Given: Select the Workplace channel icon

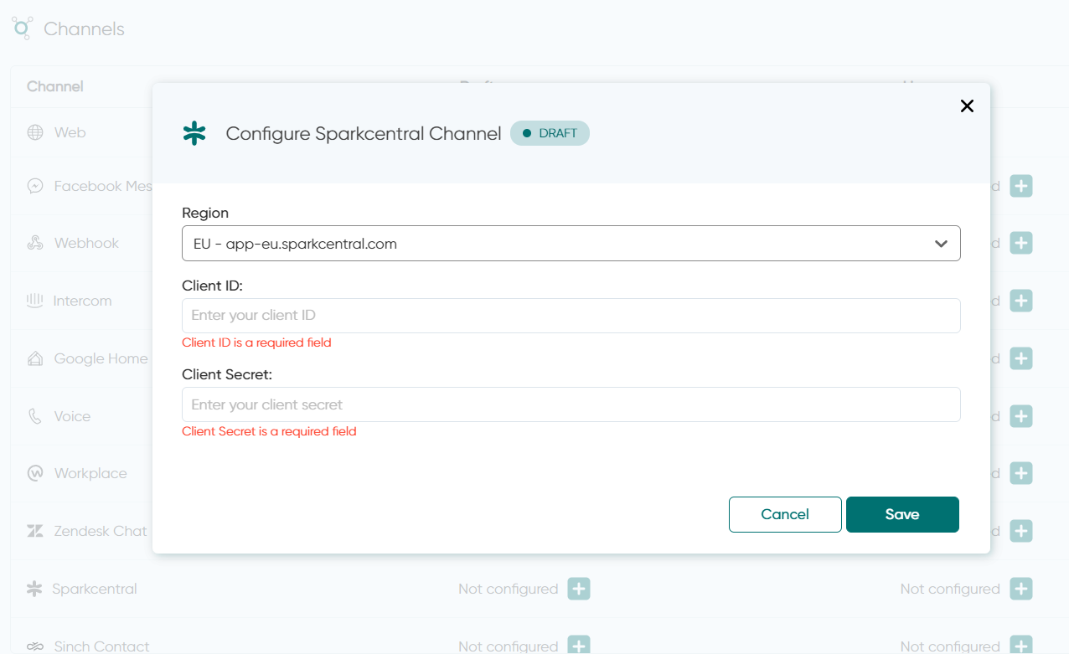Looking at the screenshot, I should click(35, 473).
